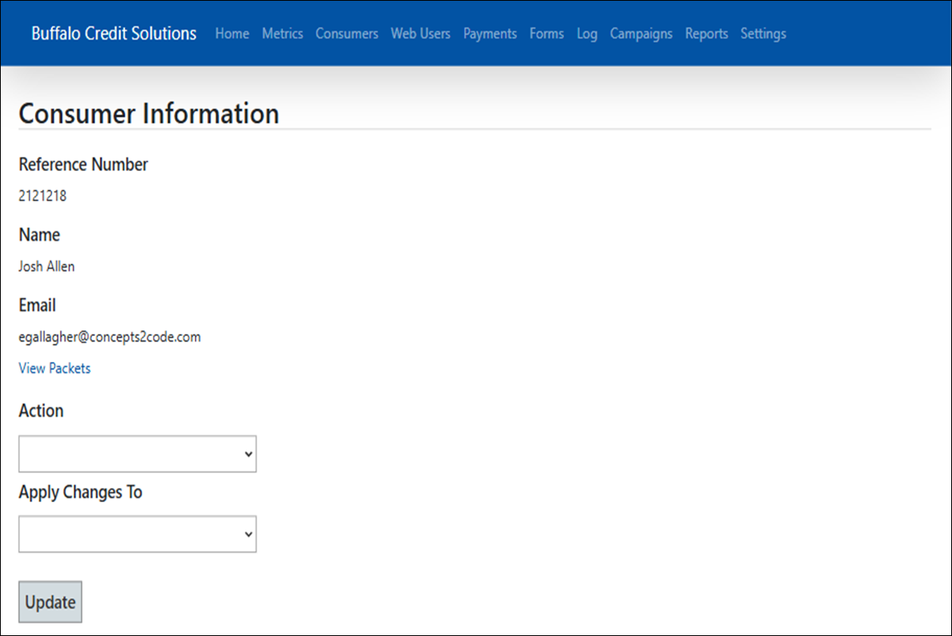Open the Payments page

point(490,34)
